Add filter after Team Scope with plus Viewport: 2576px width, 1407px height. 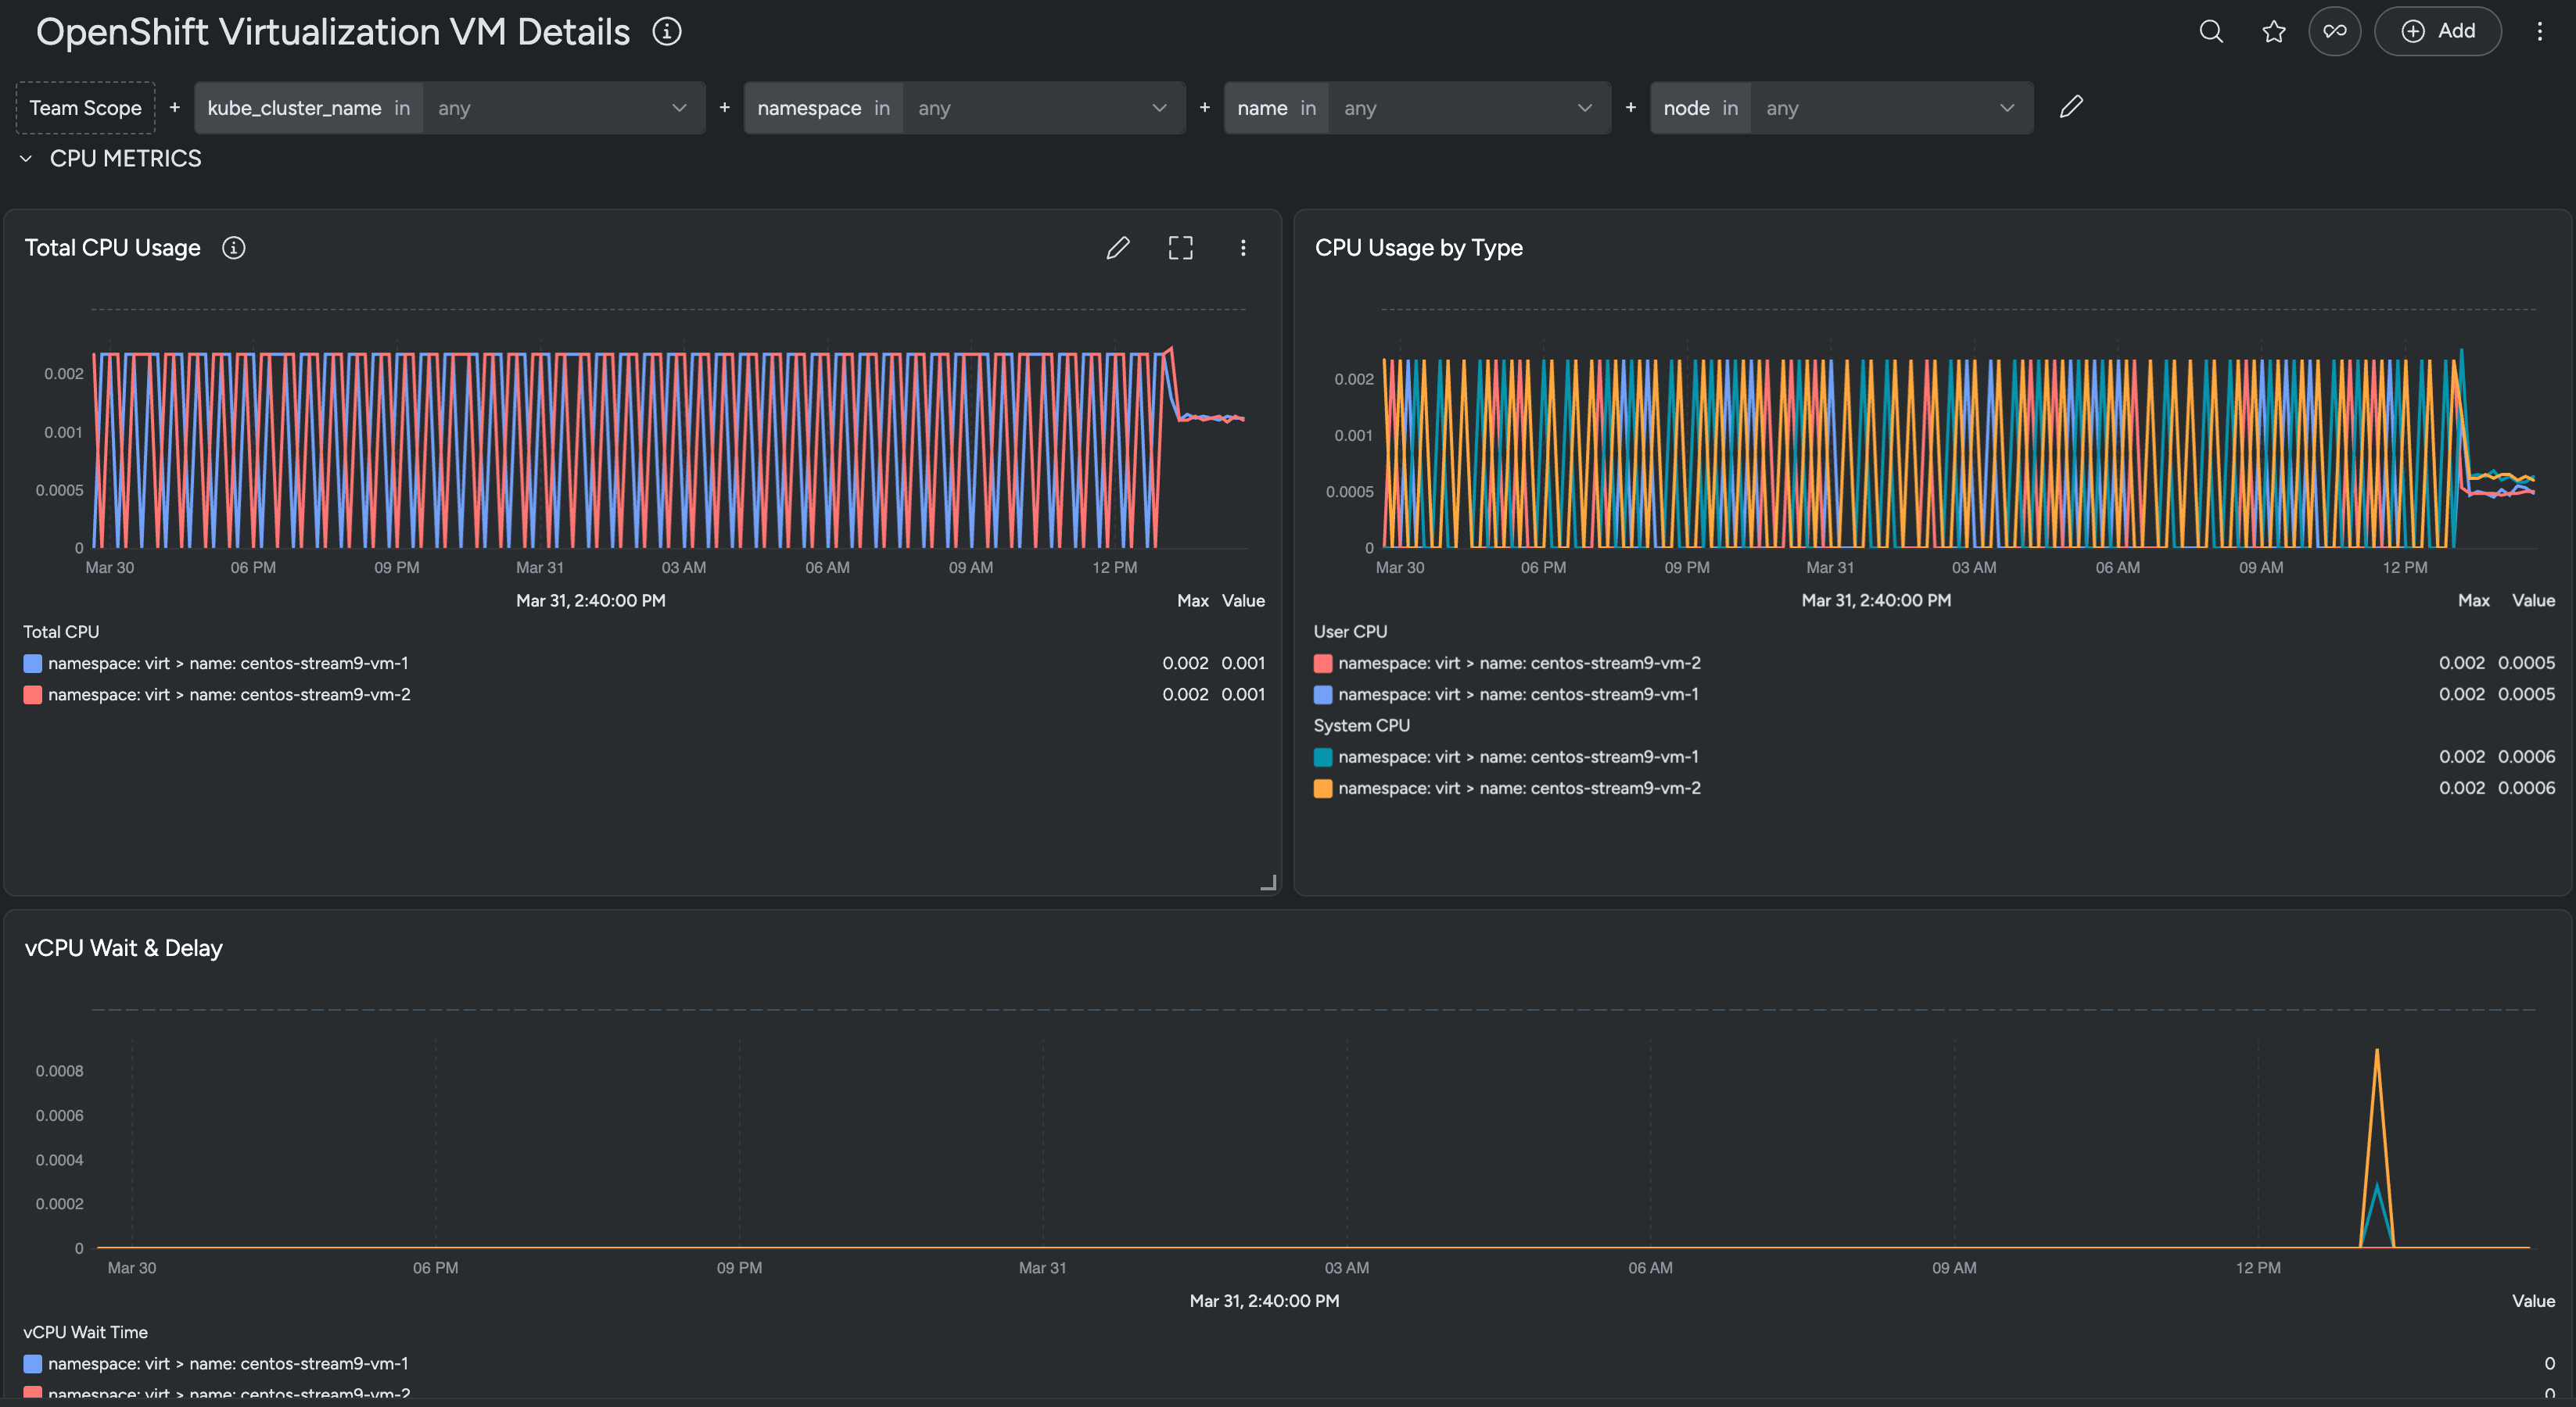coord(175,107)
